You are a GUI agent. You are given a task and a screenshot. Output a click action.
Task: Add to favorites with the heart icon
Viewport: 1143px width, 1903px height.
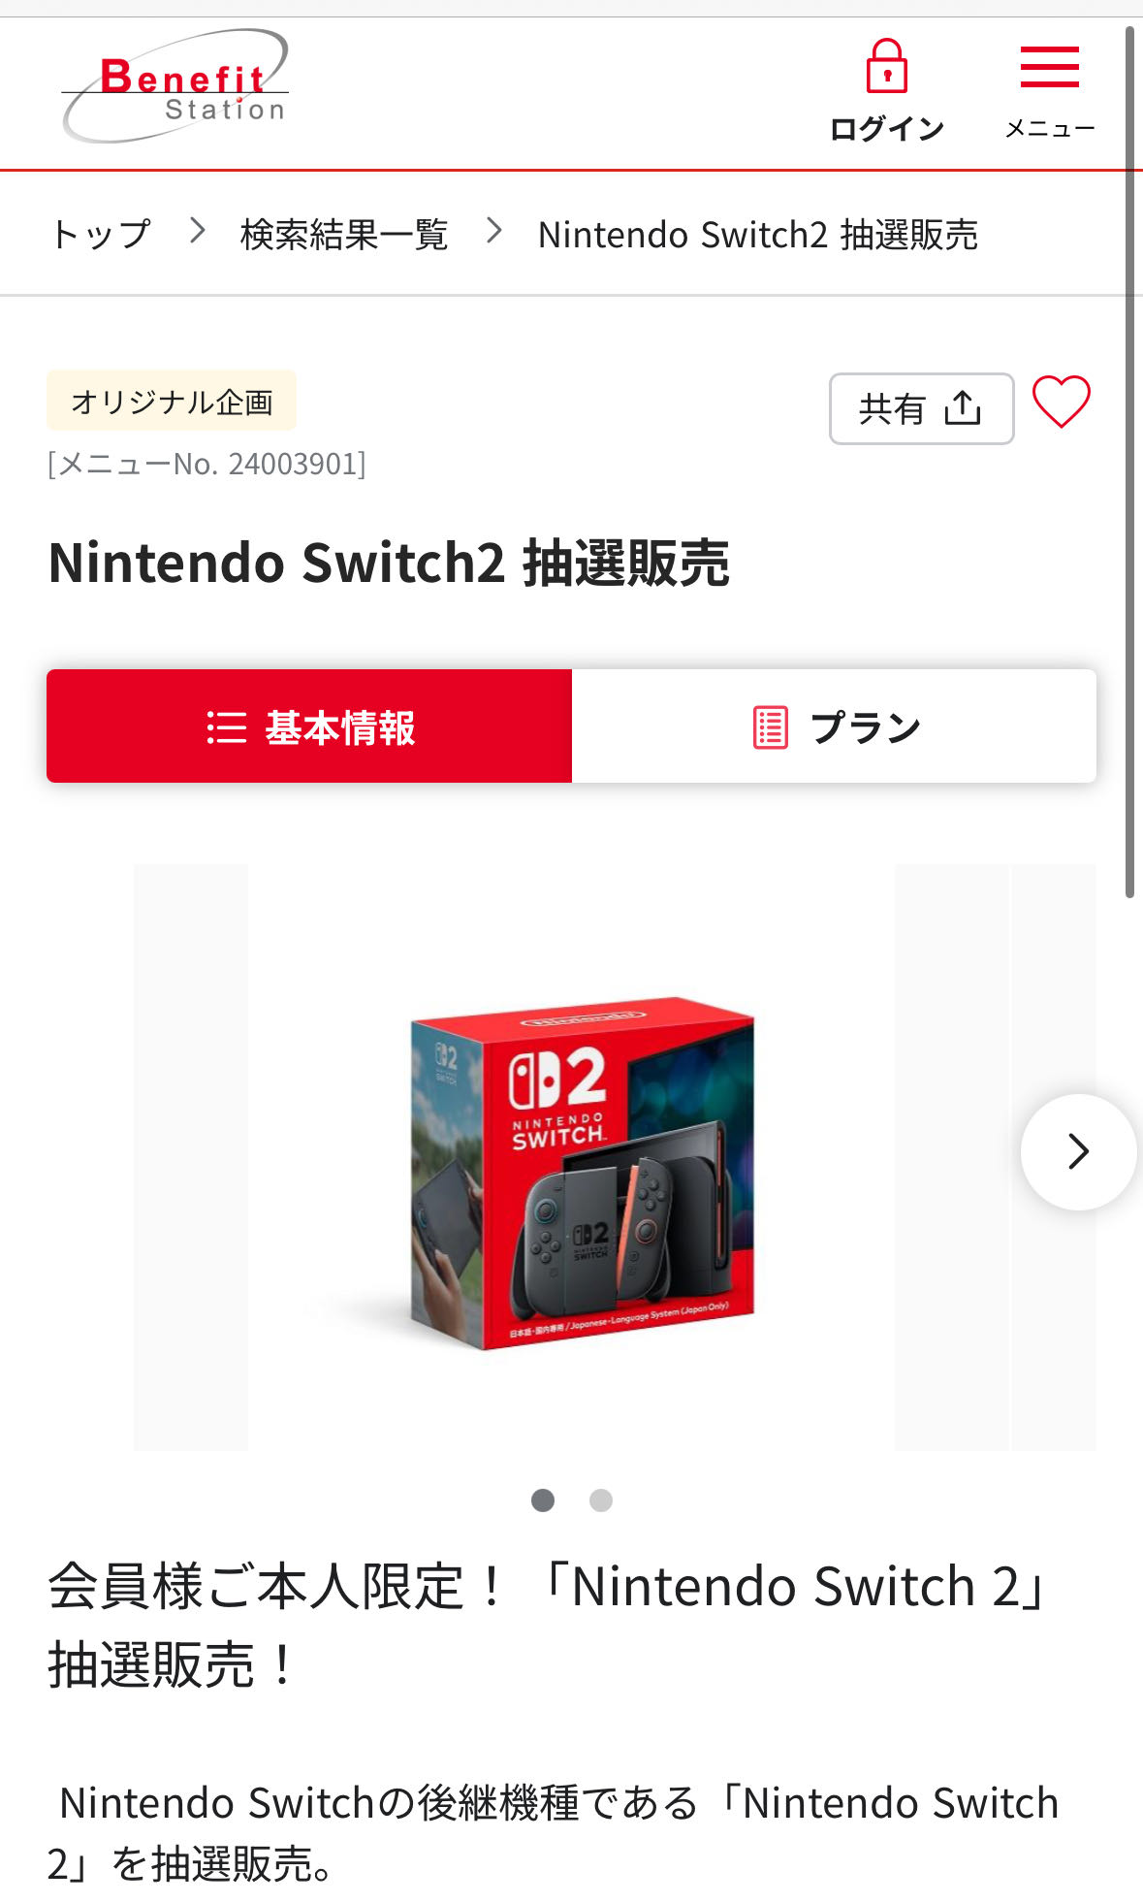(x=1062, y=402)
